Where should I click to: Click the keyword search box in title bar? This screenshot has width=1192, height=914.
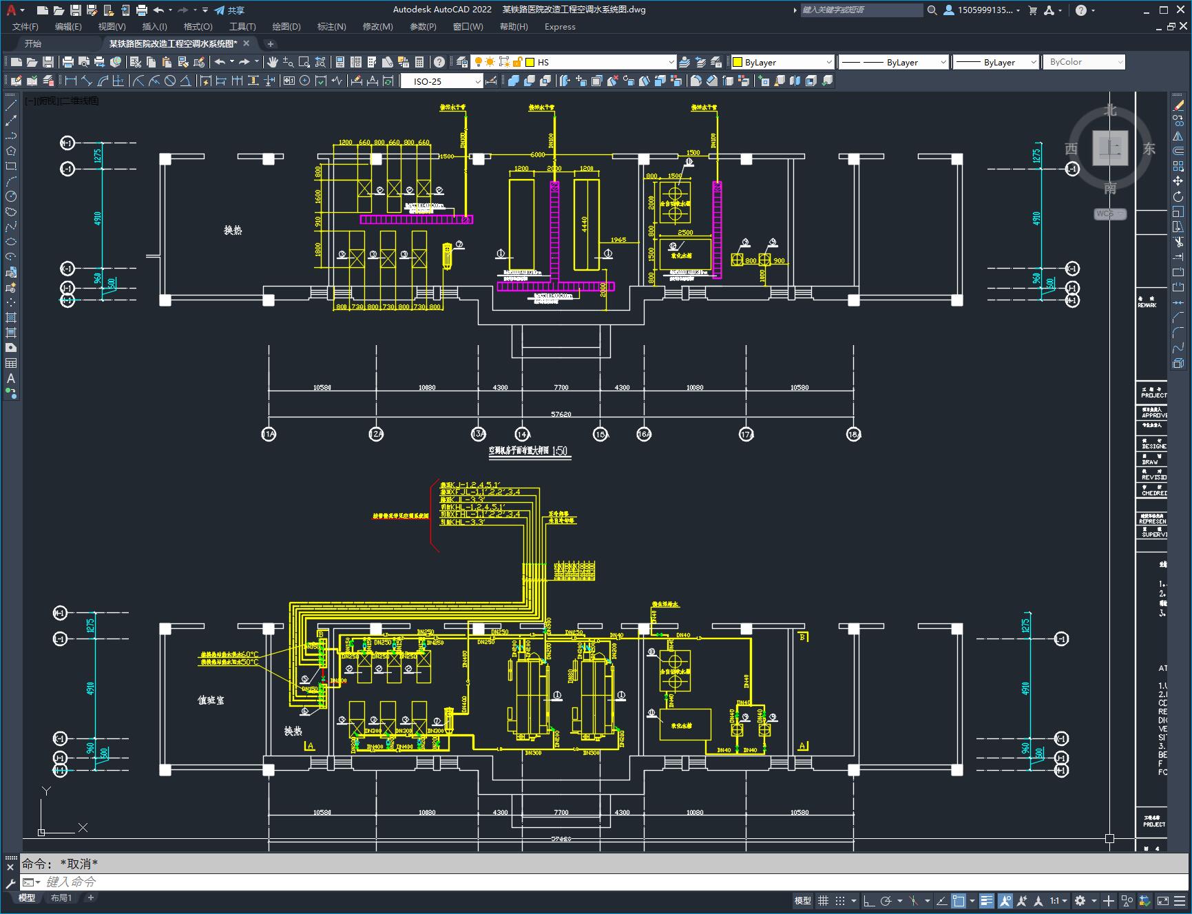pyautogui.click(x=861, y=10)
